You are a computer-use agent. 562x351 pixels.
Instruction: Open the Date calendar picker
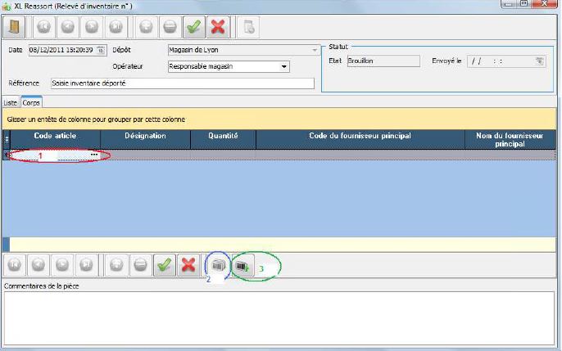pyautogui.click(x=101, y=50)
